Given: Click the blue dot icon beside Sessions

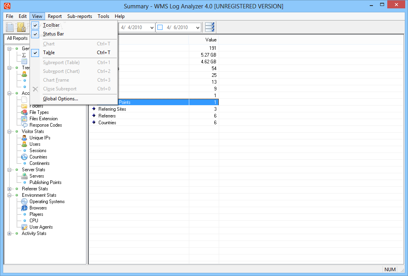Looking at the screenshot, I should click(25, 151).
